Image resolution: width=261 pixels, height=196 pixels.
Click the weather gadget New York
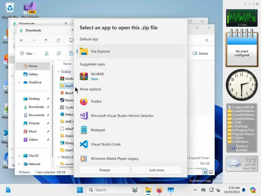click(x=242, y=164)
